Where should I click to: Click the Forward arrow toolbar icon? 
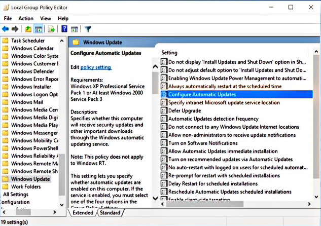point(15,29)
